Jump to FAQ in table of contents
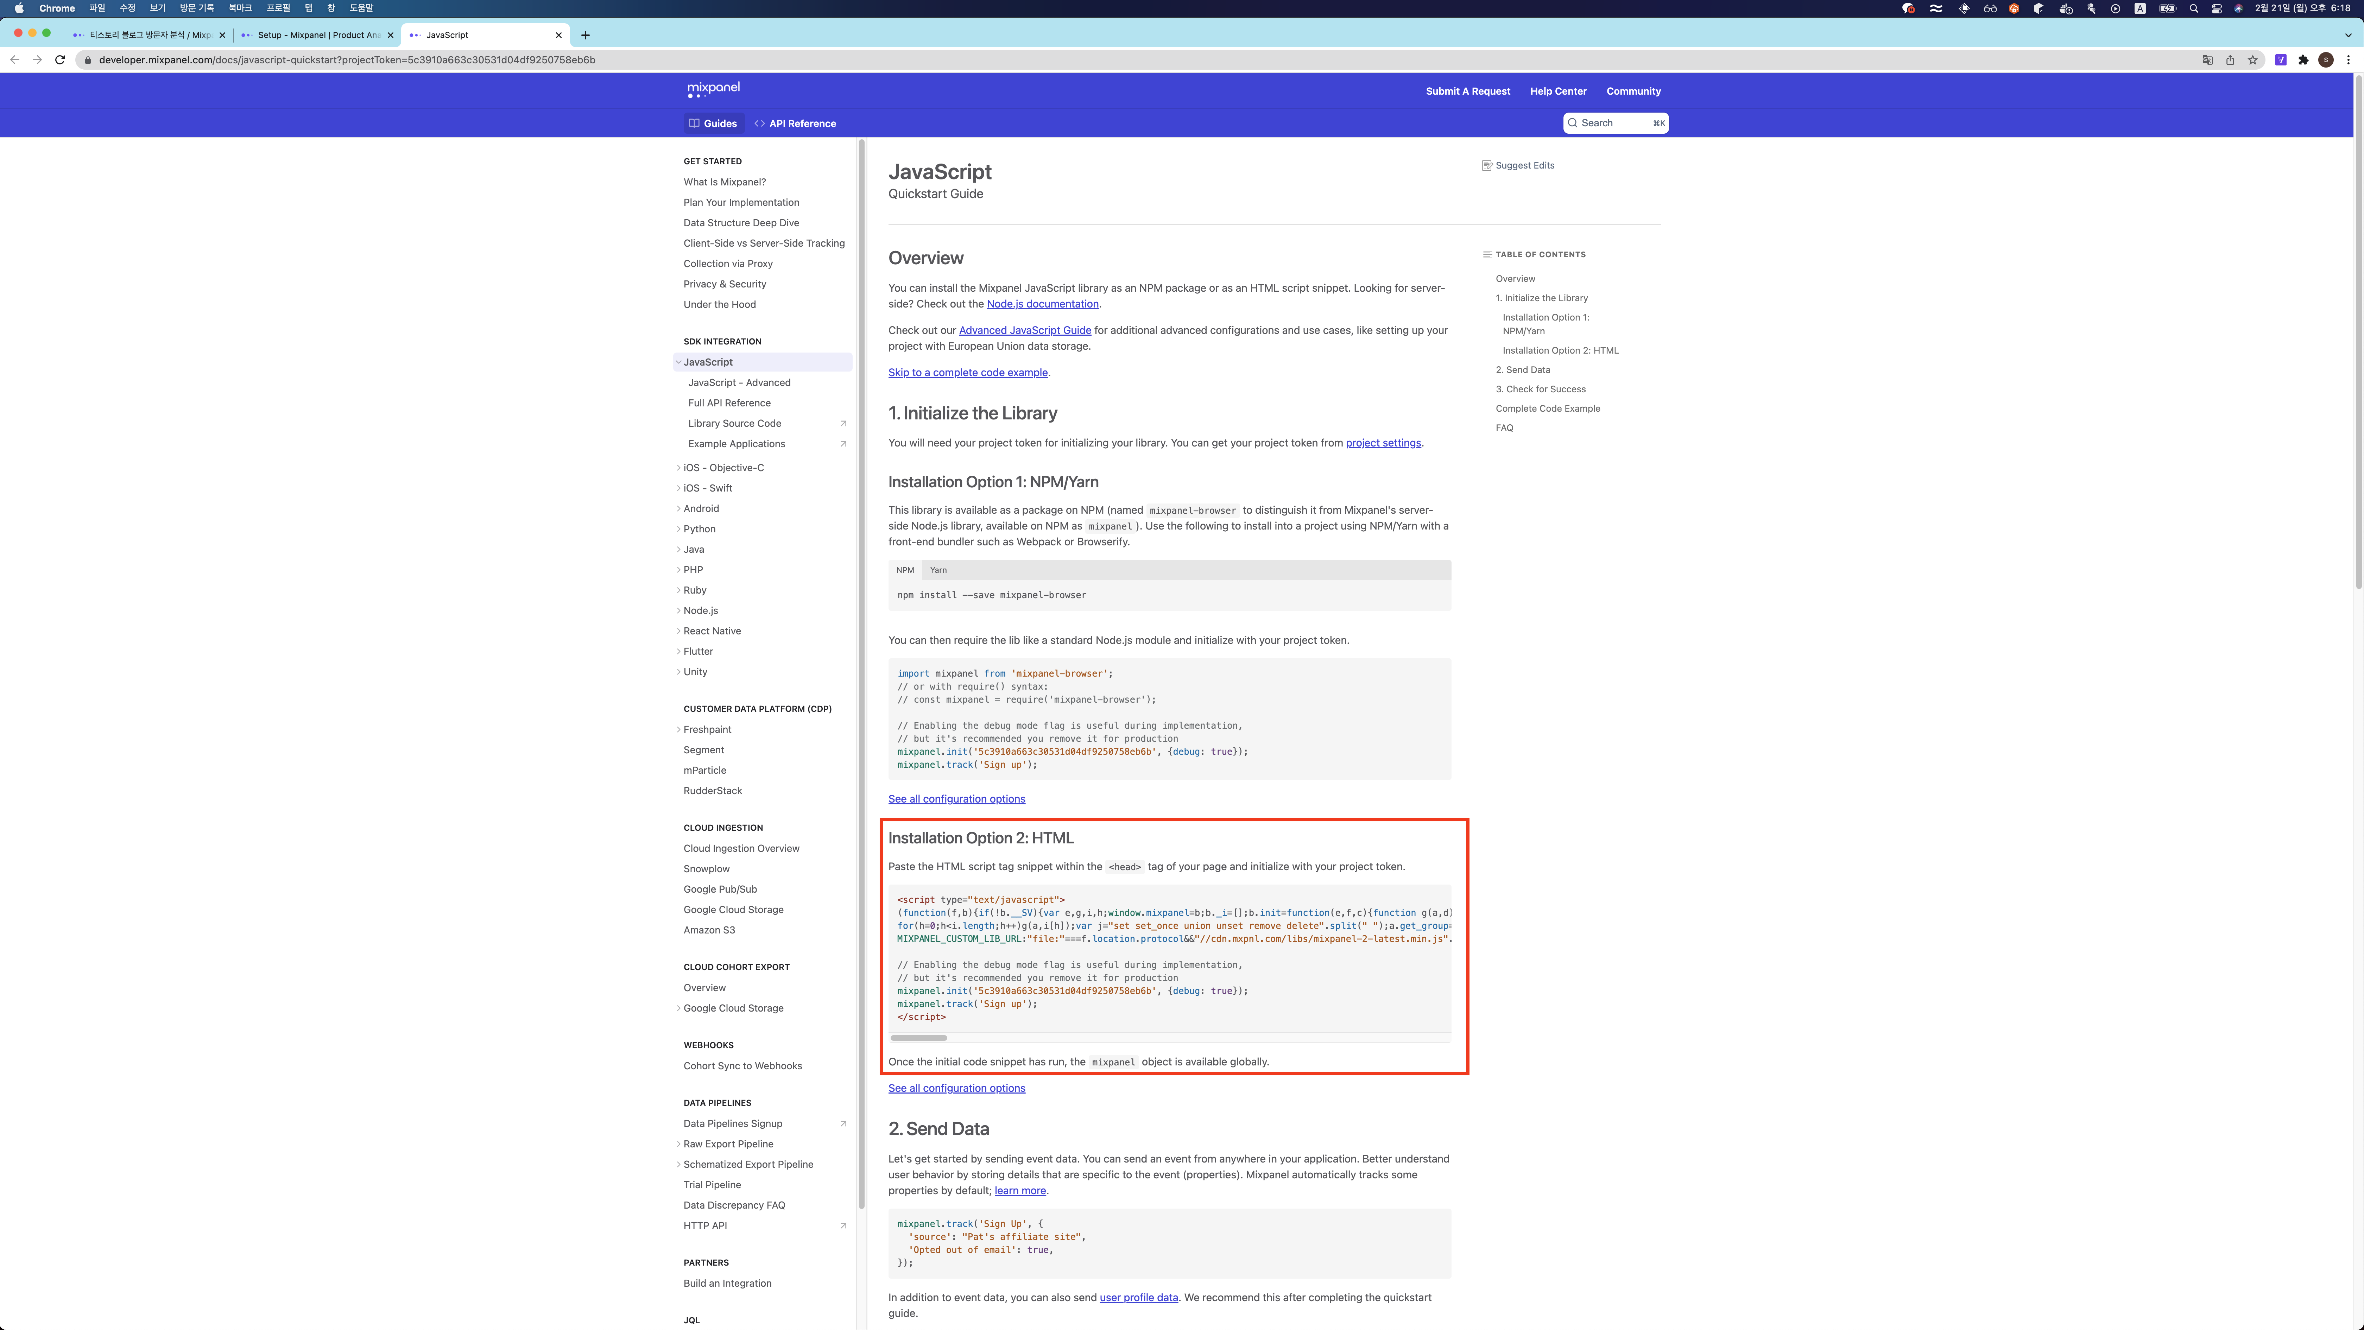The image size is (2364, 1330). coord(1504,428)
